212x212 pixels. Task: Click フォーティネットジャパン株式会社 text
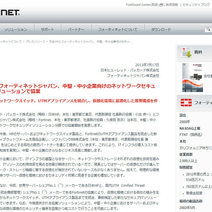coord(133,76)
